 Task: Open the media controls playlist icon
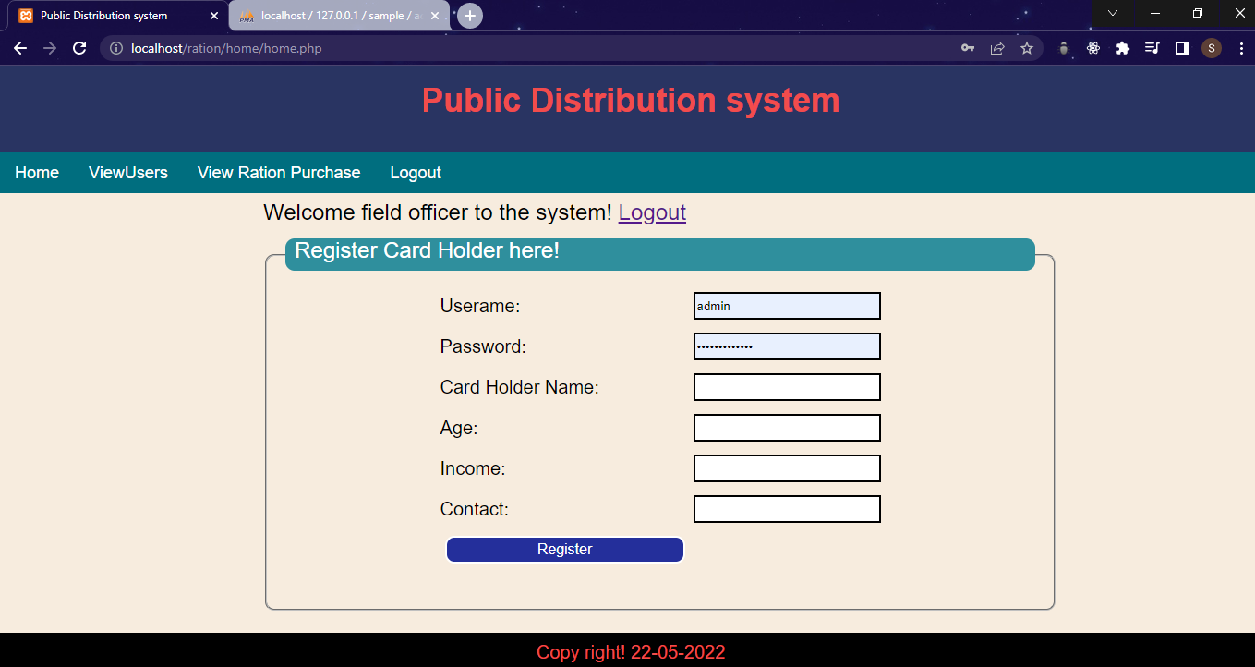pyautogui.click(x=1152, y=48)
